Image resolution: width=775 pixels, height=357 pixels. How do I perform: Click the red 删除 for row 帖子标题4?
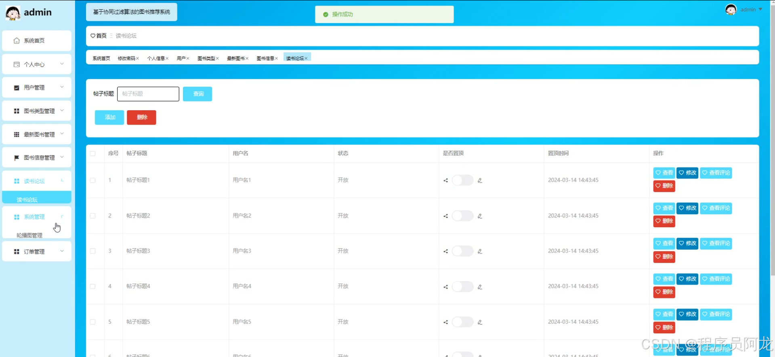(x=664, y=292)
